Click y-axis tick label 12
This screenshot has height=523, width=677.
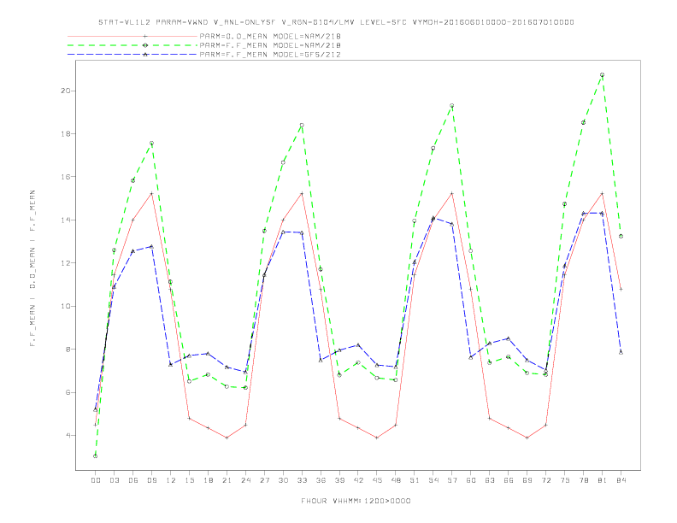(66, 263)
